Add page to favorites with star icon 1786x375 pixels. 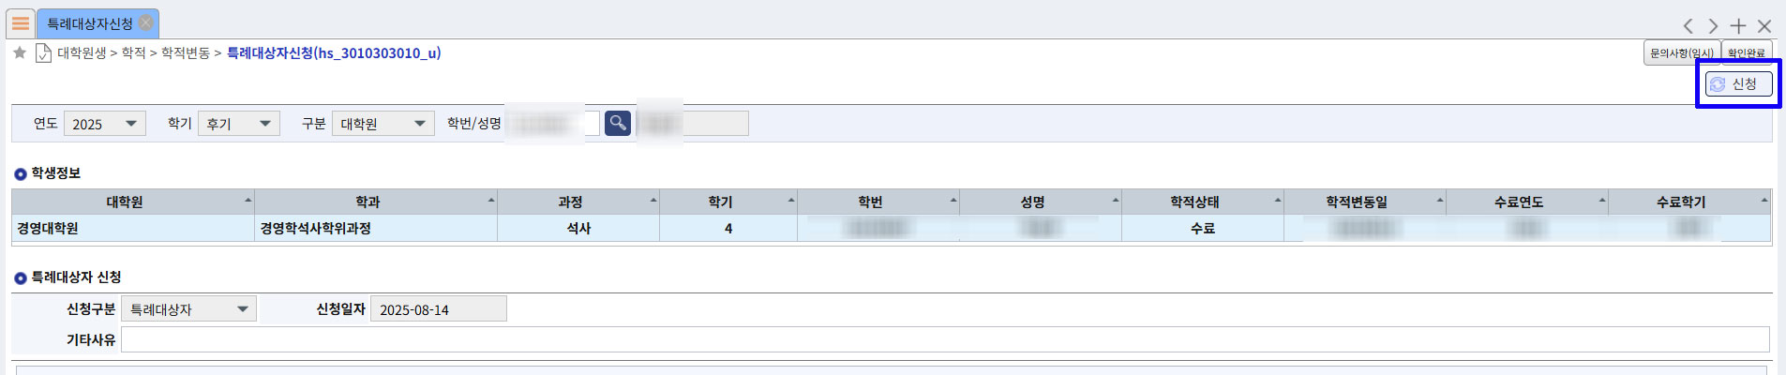click(x=20, y=52)
